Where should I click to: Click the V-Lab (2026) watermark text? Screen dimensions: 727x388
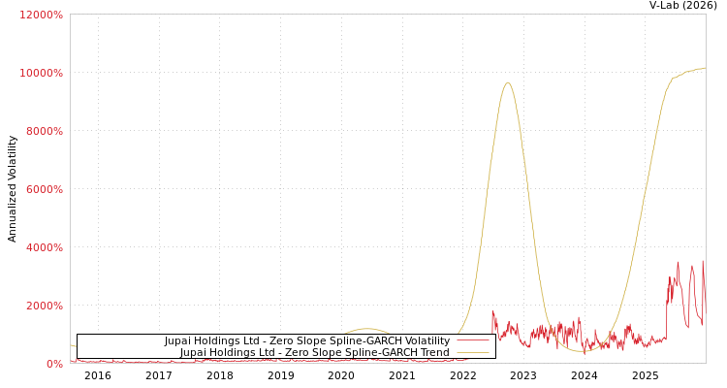(683, 6)
